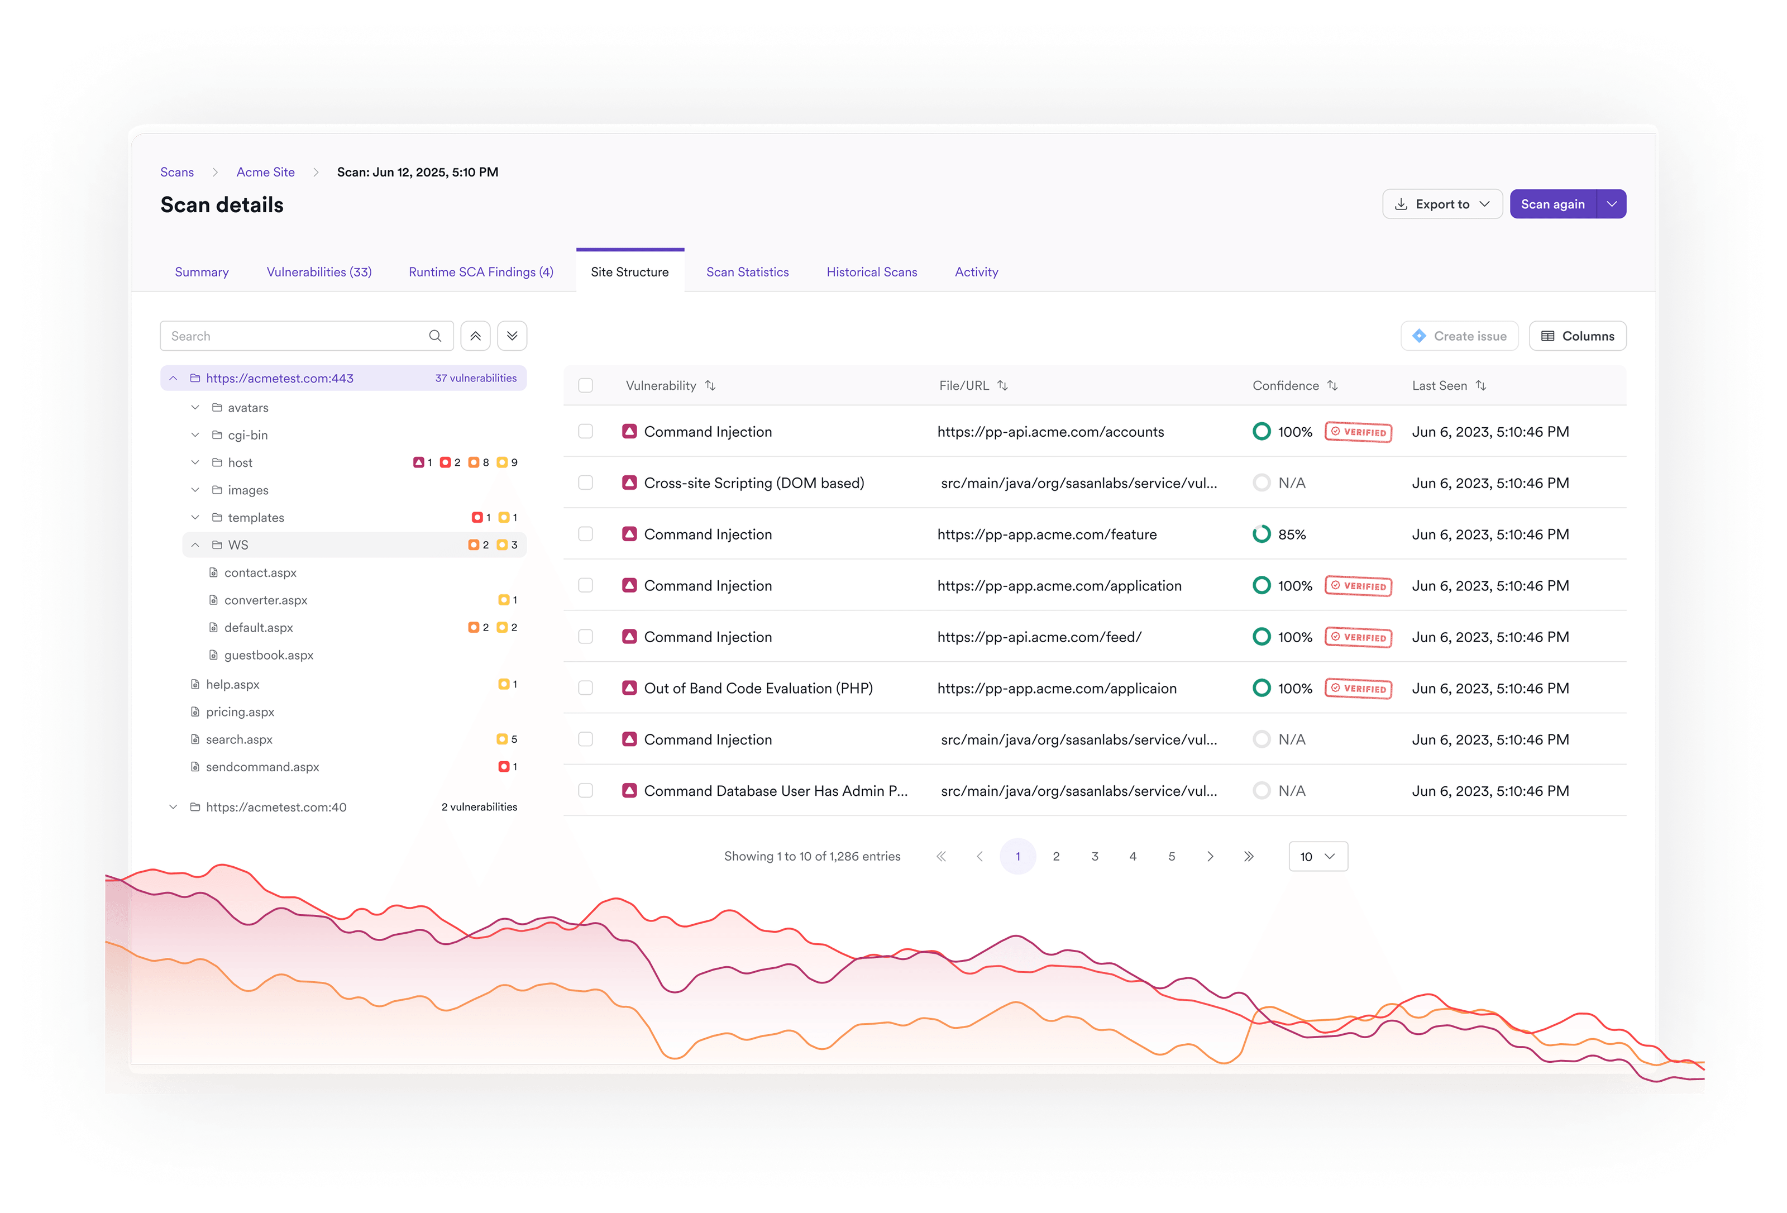Switch to the Scan Statistics tab
The height and width of the screenshot is (1213, 1787).
coord(747,273)
